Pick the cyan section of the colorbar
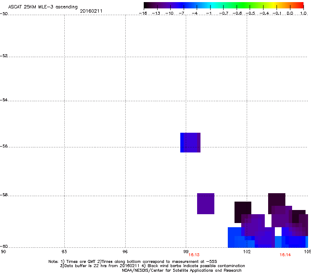311x273 pixels. click(213, 5)
